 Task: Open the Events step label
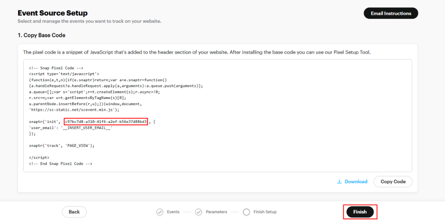(173, 212)
